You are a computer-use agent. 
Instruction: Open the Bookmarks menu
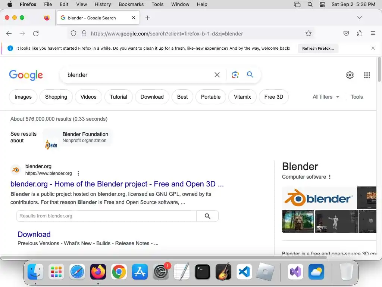pos(131,4)
